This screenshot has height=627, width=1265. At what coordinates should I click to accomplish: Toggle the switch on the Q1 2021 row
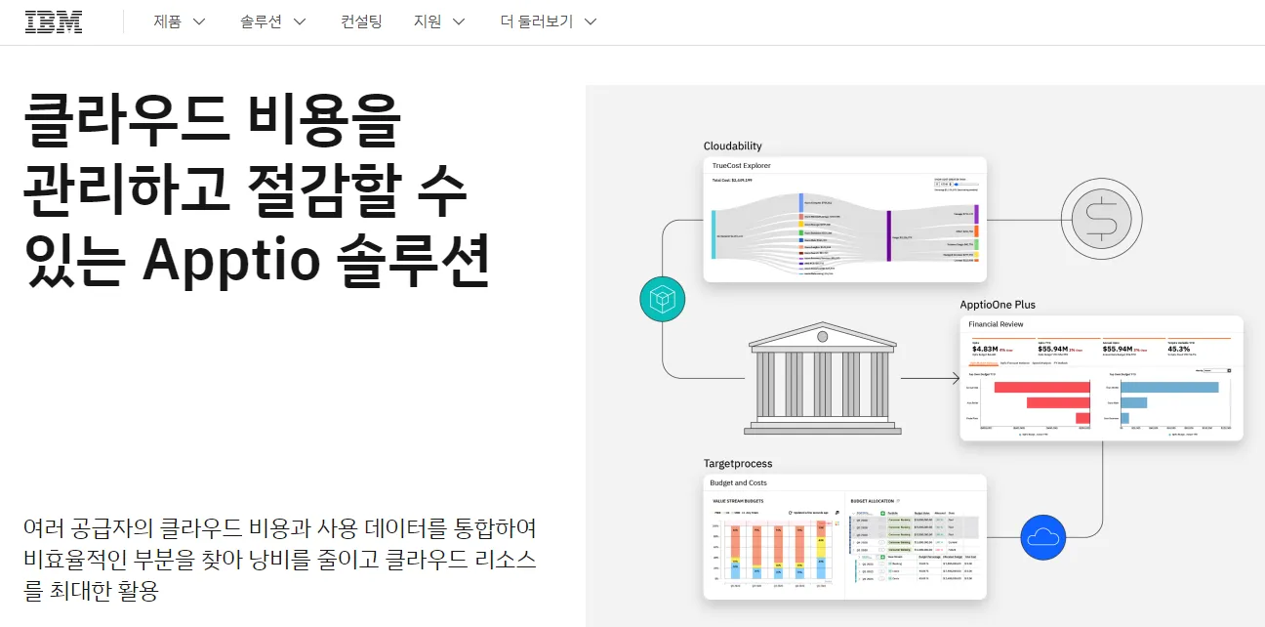pos(881,550)
